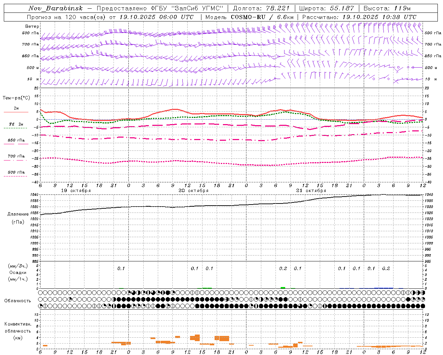Click forecast start time 19.10.2025 06:00 UTC
Viewport: 443px width, 355px height.
click(x=156, y=17)
